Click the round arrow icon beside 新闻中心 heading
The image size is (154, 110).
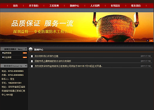30,50
